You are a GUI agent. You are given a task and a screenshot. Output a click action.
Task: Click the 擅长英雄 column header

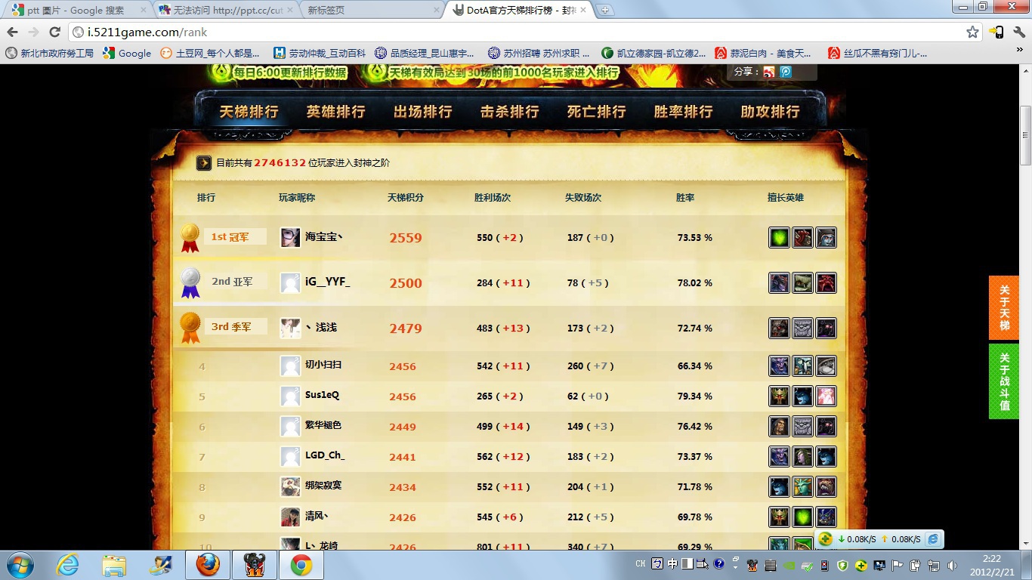[786, 198]
